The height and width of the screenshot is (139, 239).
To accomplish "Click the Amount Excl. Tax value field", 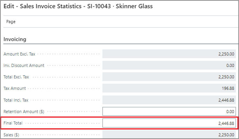I will [x=169, y=54].
